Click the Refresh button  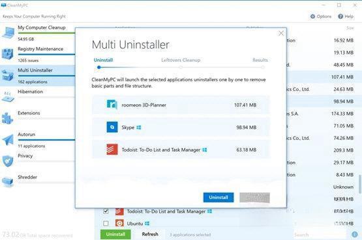click(x=150, y=234)
